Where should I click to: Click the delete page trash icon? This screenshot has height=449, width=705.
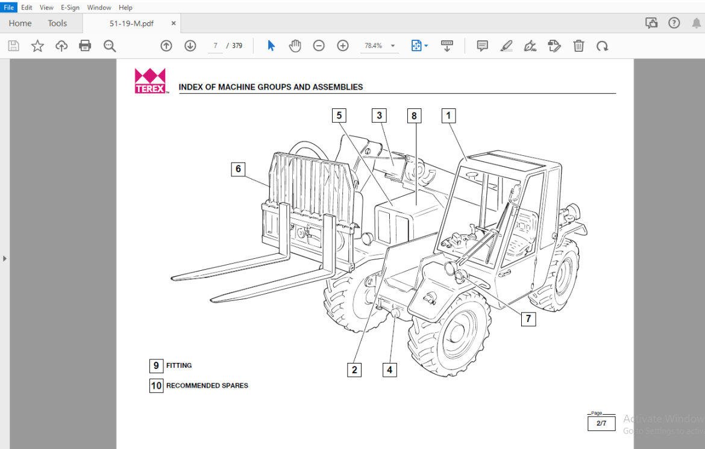[x=578, y=46]
